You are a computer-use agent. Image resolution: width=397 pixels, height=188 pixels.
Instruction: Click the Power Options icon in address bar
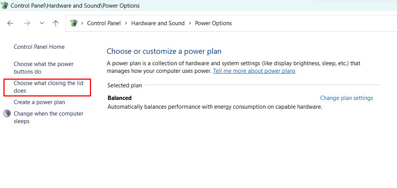73,23
